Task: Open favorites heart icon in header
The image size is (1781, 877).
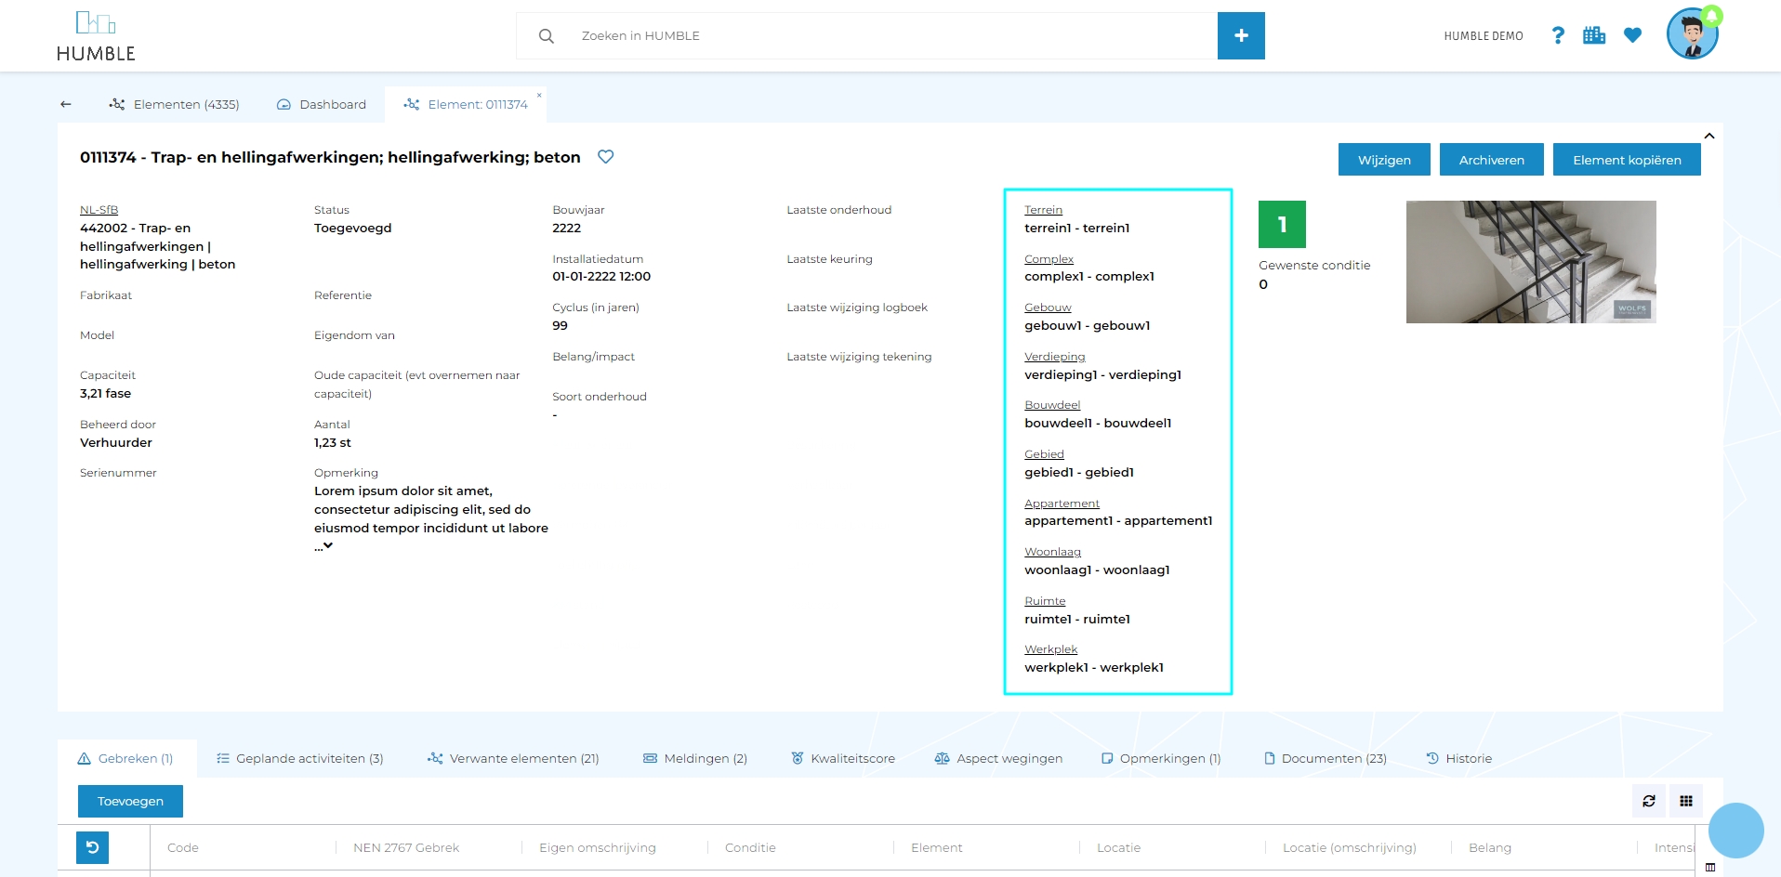Action: coord(1632,35)
